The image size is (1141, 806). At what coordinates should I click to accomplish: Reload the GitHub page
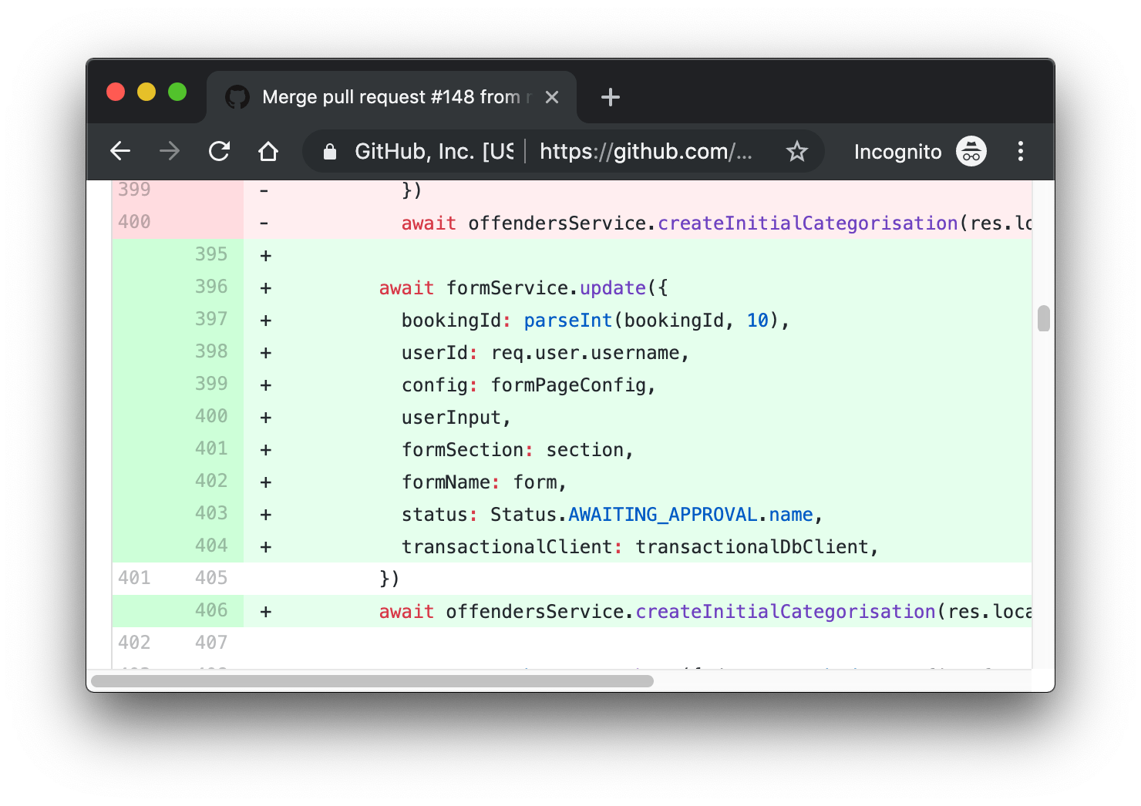pyautogui.click(x=220, y=151)
